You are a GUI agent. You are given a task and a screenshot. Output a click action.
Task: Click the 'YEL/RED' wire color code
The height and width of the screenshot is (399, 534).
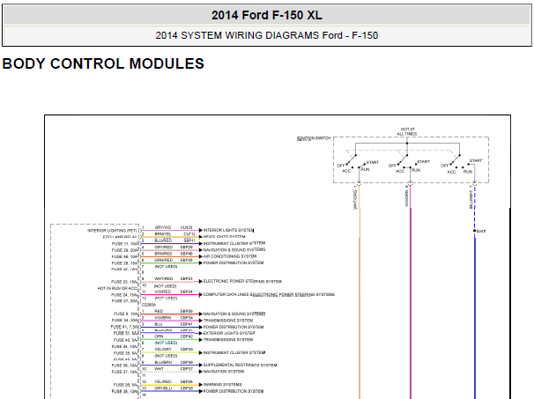163,381
